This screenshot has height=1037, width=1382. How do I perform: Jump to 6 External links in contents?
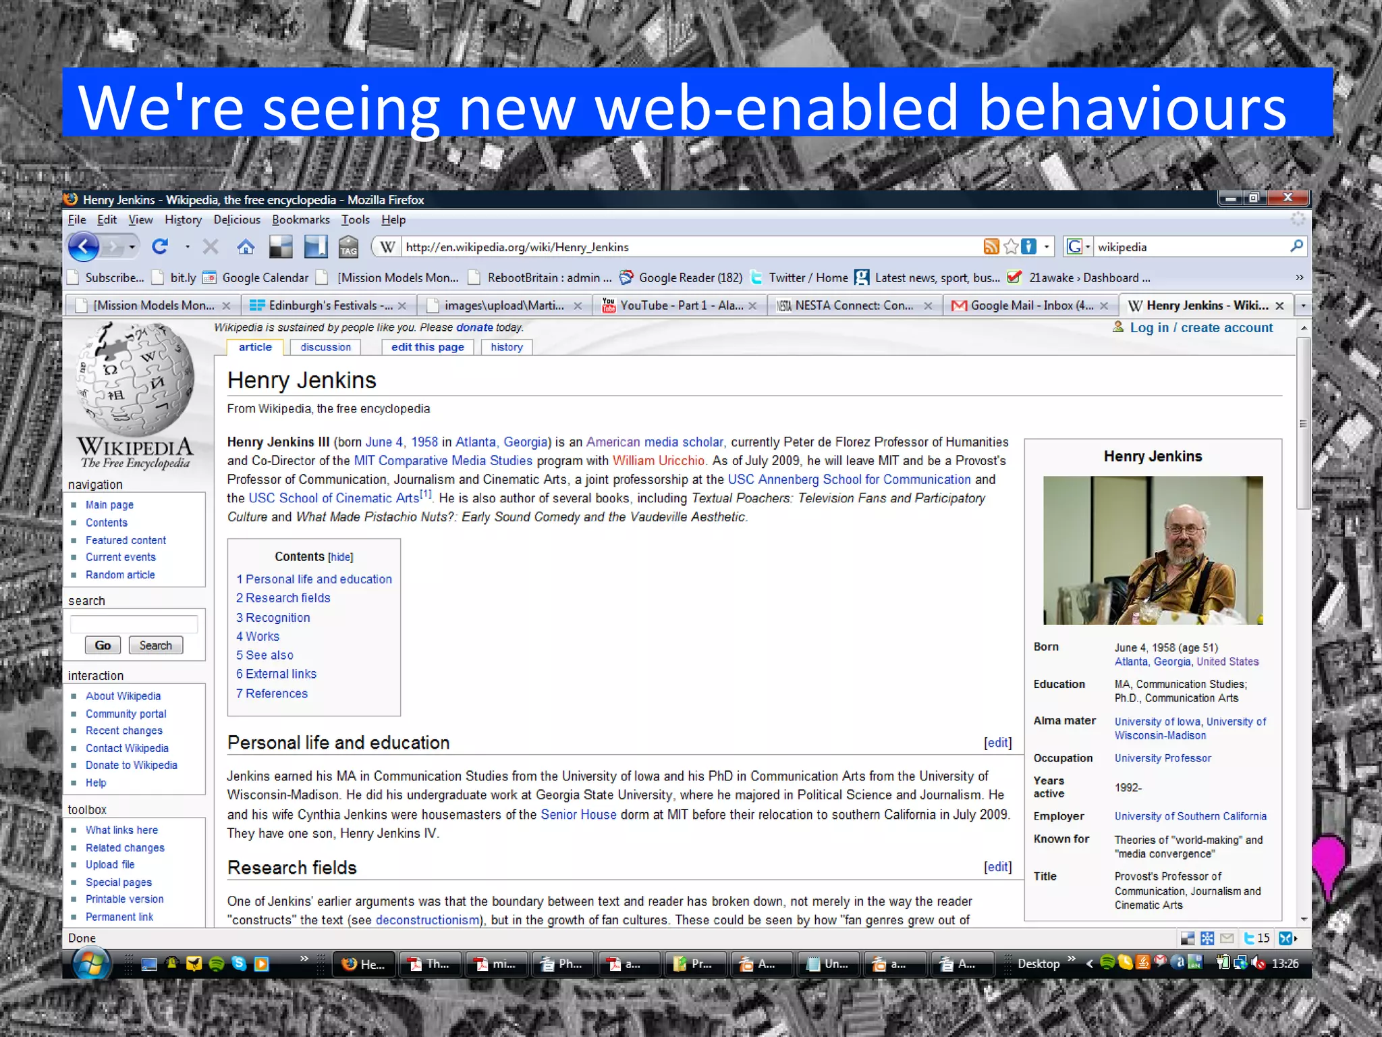click(x=276, y=674)
